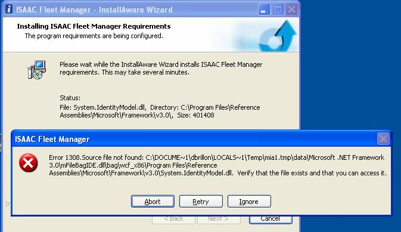This screenshot has width=401, height=232.
Task: Click the 'Status:' label
Action: pos(70,98)
